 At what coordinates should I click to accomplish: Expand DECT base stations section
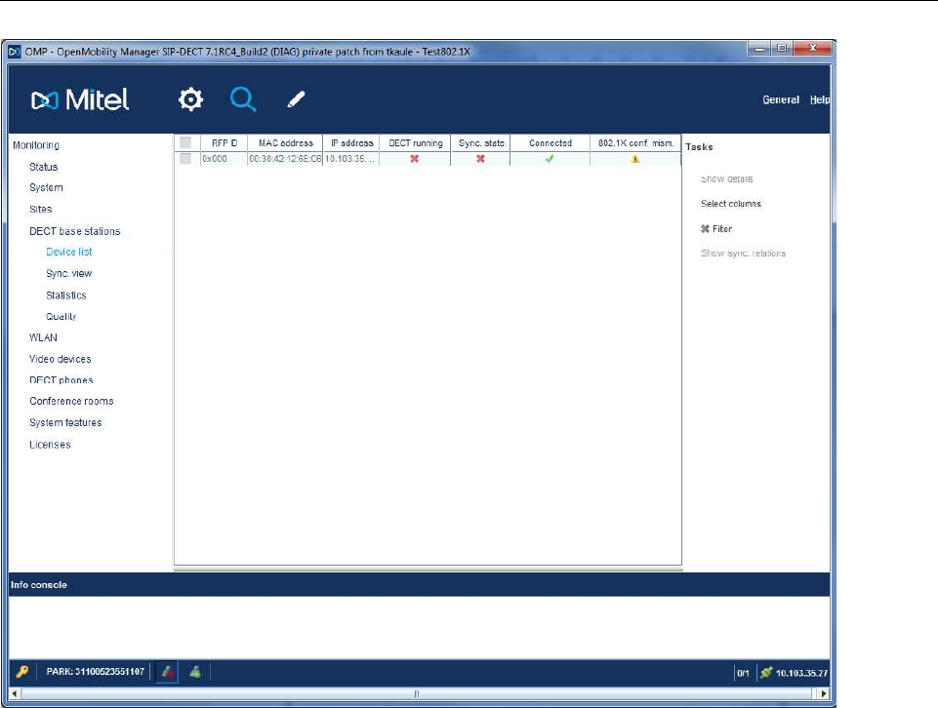click(x=75, y=231)
